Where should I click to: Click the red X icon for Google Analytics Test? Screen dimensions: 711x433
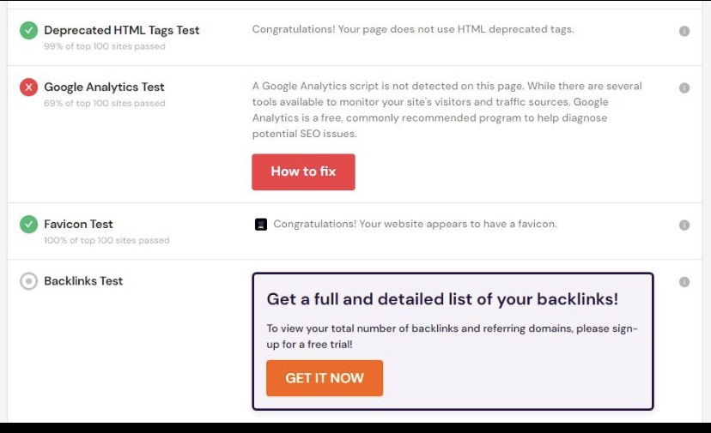pos(28,87)
